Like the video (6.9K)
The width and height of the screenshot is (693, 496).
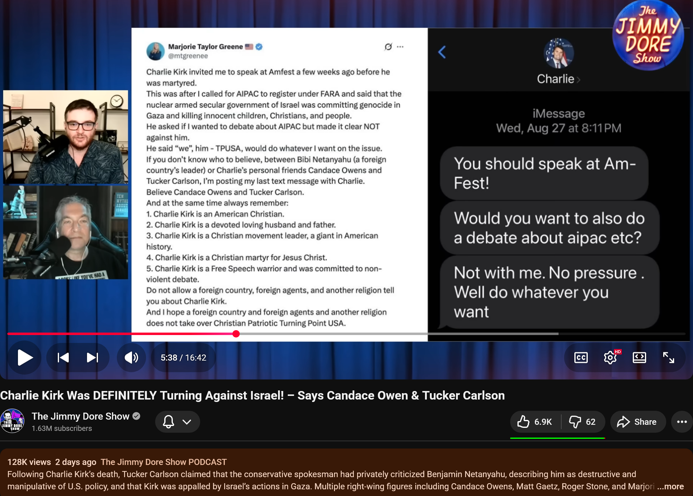click(x=535, y=422)
